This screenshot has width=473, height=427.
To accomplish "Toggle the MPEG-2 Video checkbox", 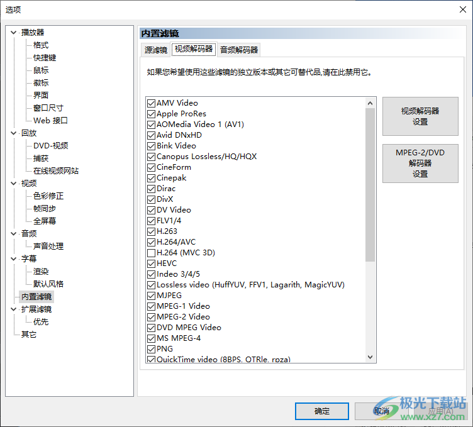I will point(151,317).
